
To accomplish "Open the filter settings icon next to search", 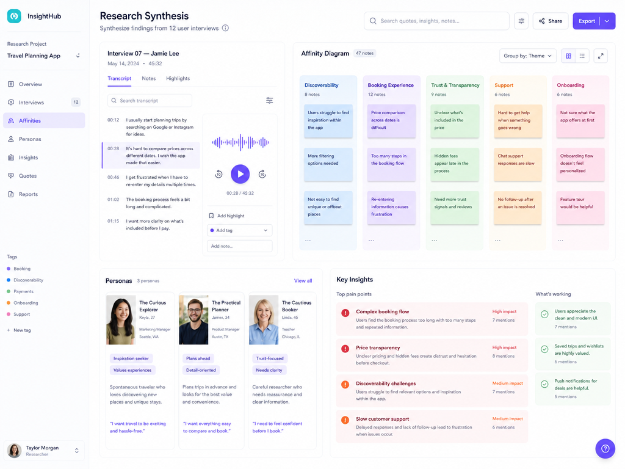I will click(x=521, y=21).
